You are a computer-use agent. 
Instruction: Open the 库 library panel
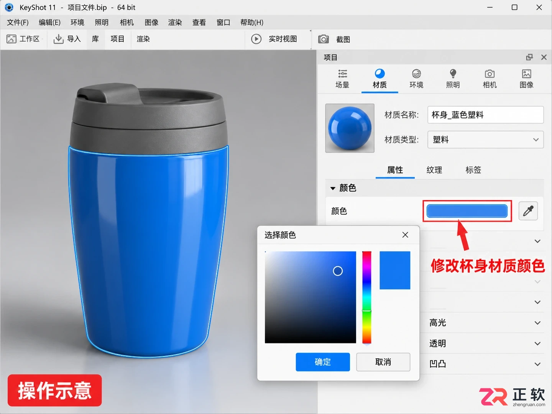tap(95, 39)
